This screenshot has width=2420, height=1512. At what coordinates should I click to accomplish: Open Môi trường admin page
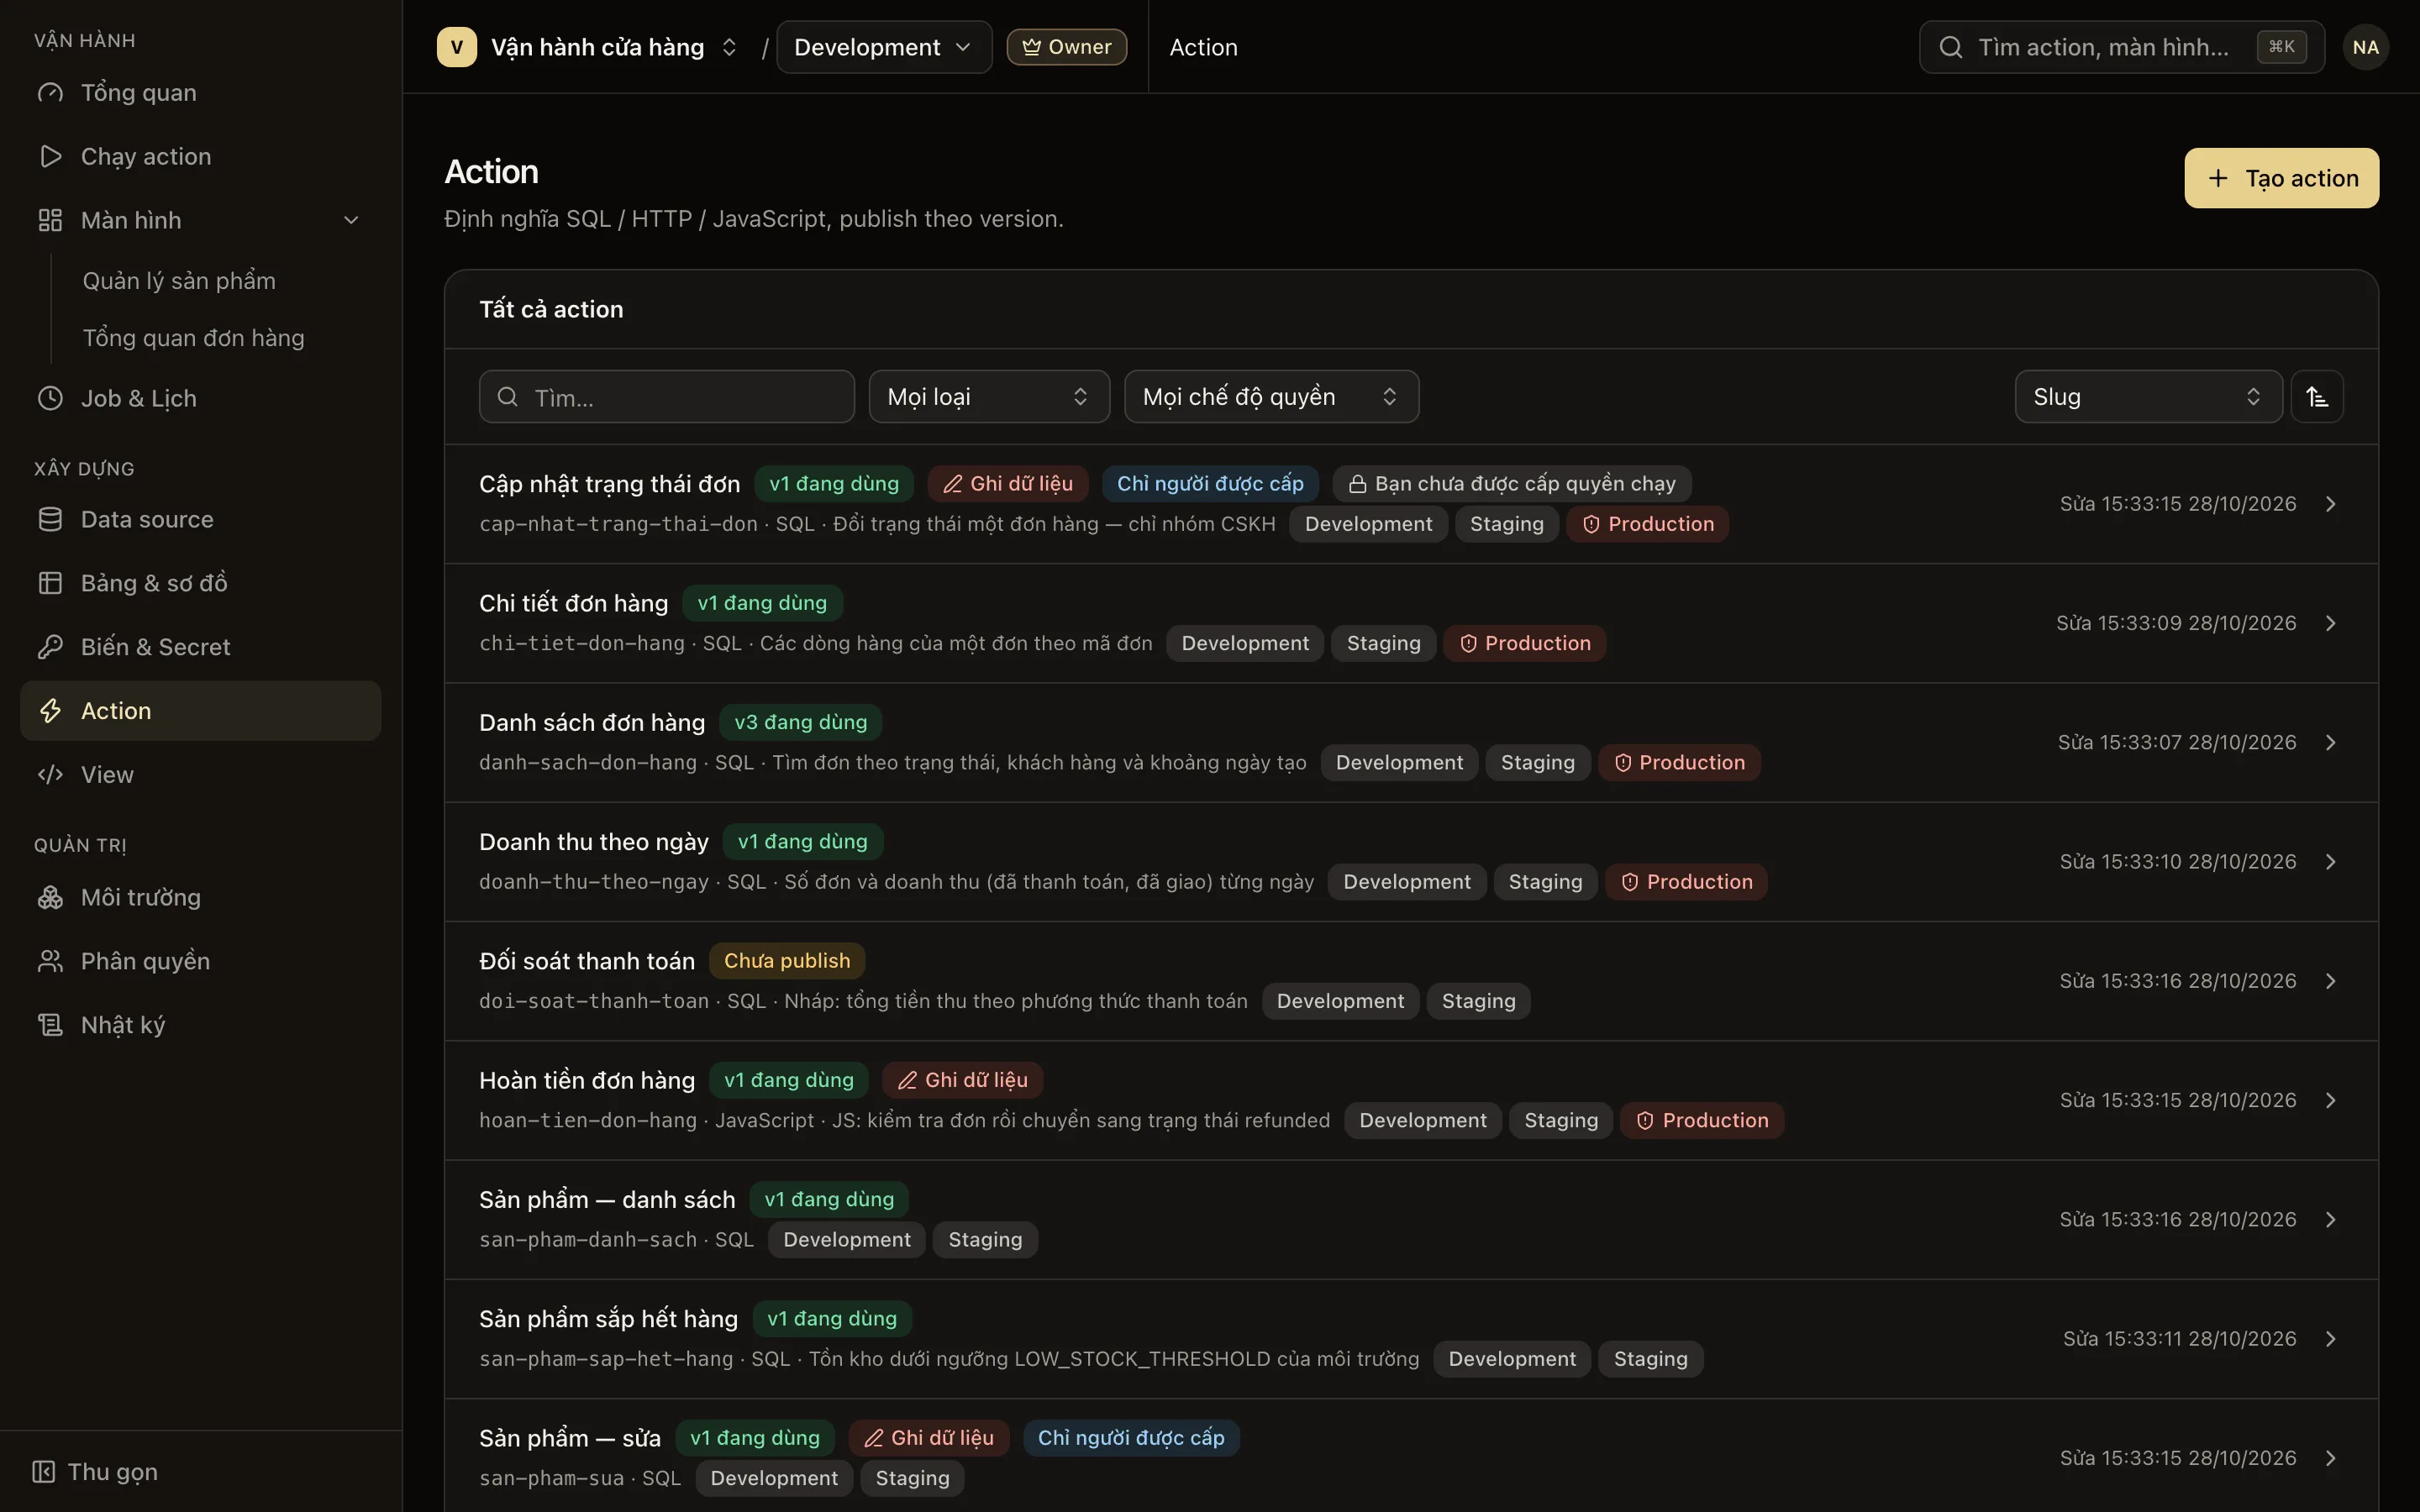[200, 897]
